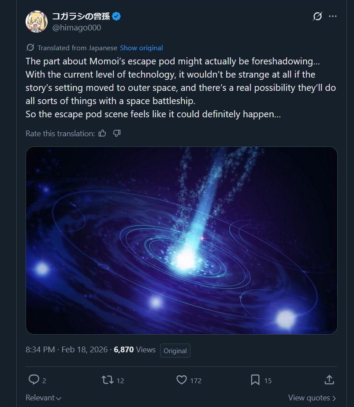Click the blue verified badge
Screen dimensions: 354x407
click(x=116, y=16)
